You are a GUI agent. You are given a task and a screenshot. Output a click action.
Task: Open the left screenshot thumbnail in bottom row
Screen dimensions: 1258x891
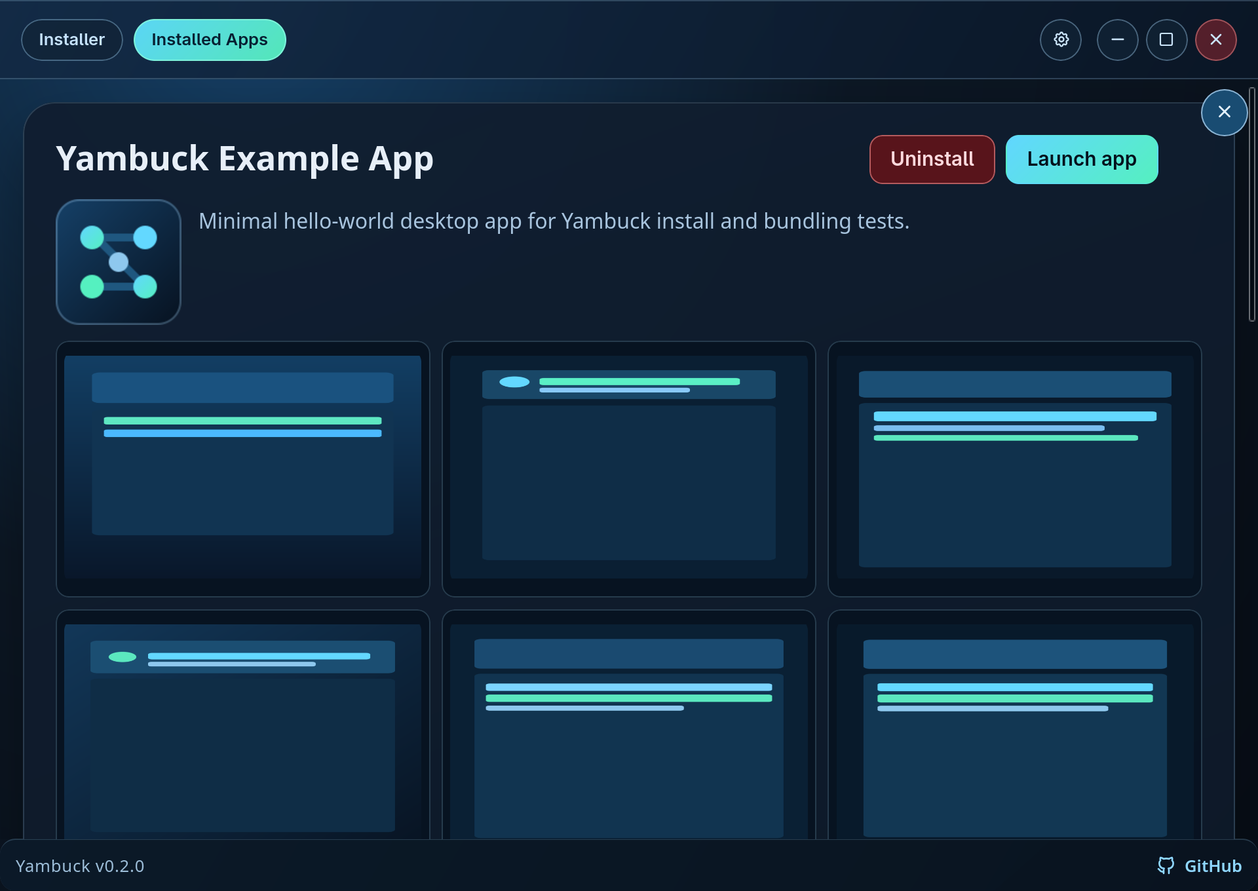point(243,725)
